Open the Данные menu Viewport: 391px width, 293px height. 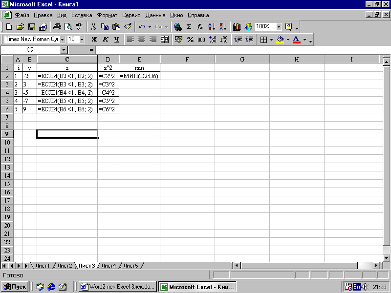(x=155, y=15)
